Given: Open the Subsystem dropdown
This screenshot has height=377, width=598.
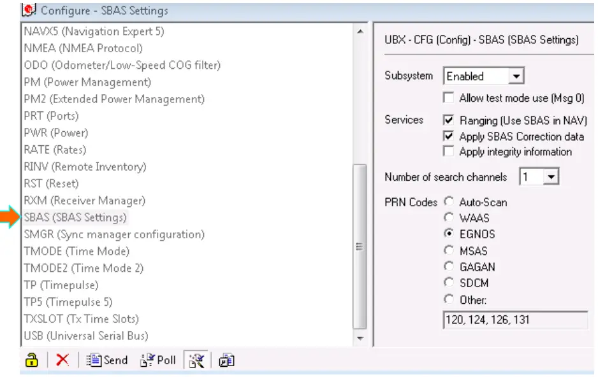Looking at the screenshot, I should coord(517,76).
